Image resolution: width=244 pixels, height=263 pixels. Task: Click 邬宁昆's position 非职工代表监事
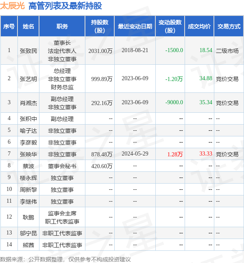pyautogui.click(x=62, y=233)
